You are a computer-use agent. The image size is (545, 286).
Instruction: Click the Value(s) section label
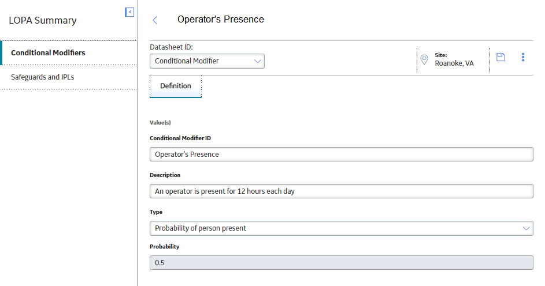click(x=160, y=123)
